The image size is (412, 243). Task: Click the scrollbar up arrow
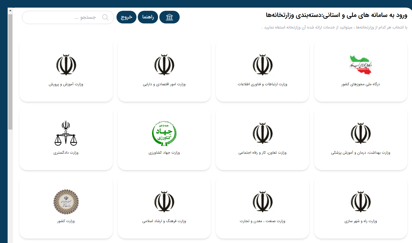click(x=10, y=10)
